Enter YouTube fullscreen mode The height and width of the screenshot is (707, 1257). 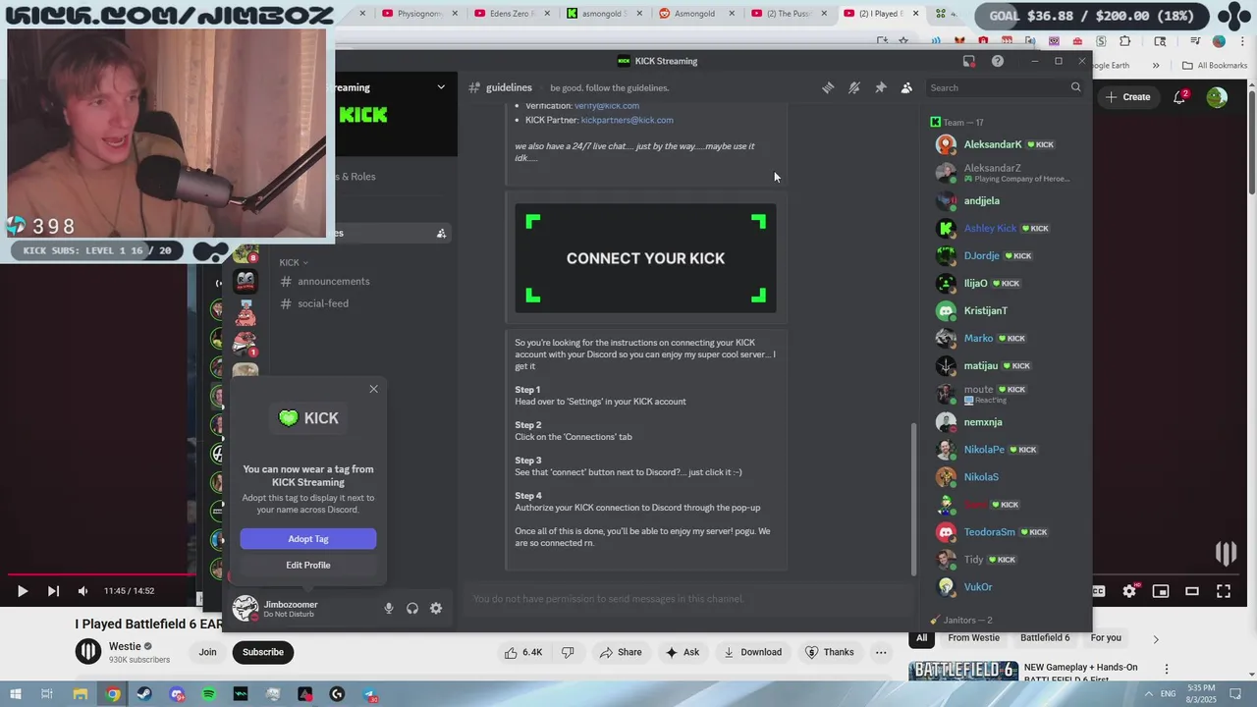1224,591
